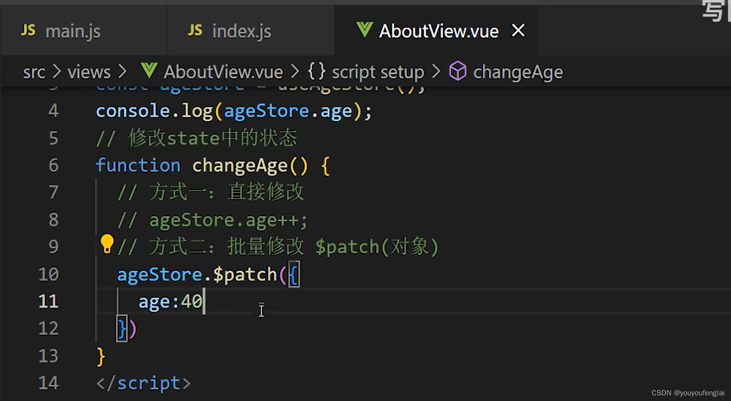This screenshot has height=401, width=731.
Task: Click 'ageStore' on line 10
Action: tap(159, 275)
